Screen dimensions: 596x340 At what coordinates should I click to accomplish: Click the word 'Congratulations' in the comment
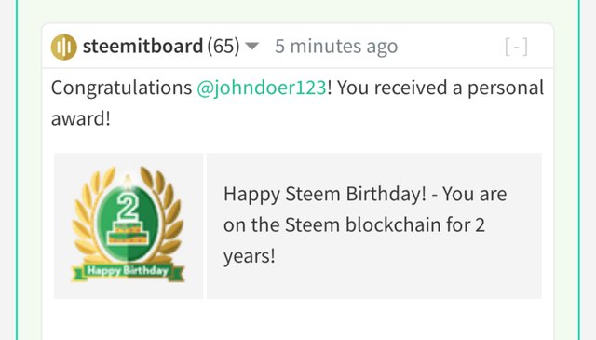[121, 88]
